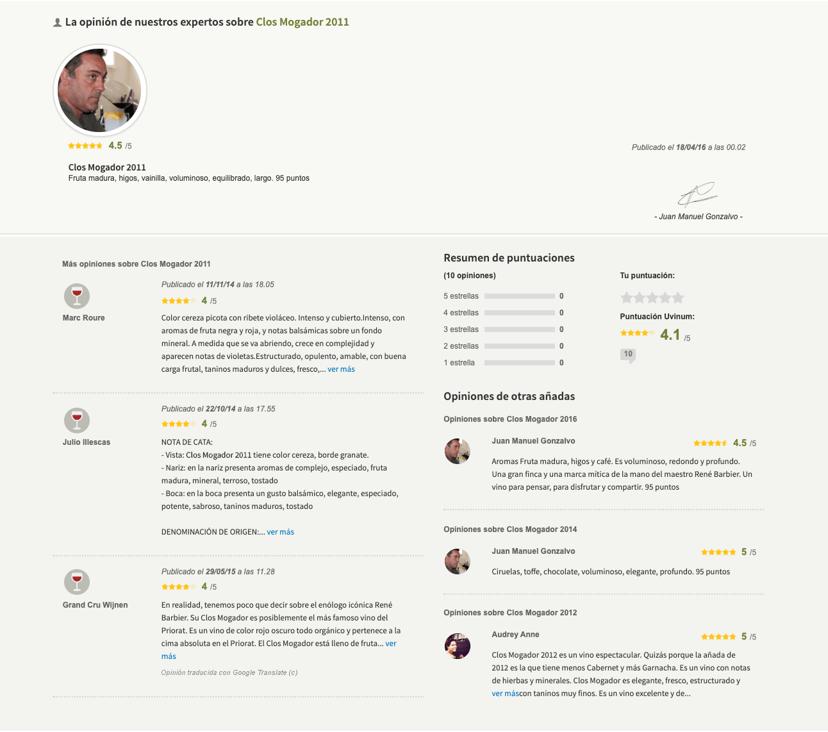Image resolution: width=828 pixels, height=732 pixels.
Task: Expand Marc Roure's review with ver más
Action: (341, 369)
